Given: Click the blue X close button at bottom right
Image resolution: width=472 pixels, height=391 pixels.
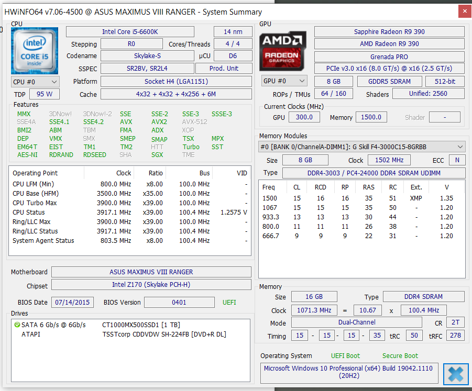Looking at the screenshot, I should pyautogui.click(x=456, y=374).
